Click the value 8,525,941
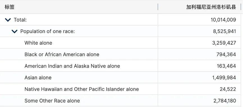This screenshot has width=243, height=107. pos(224,31)
